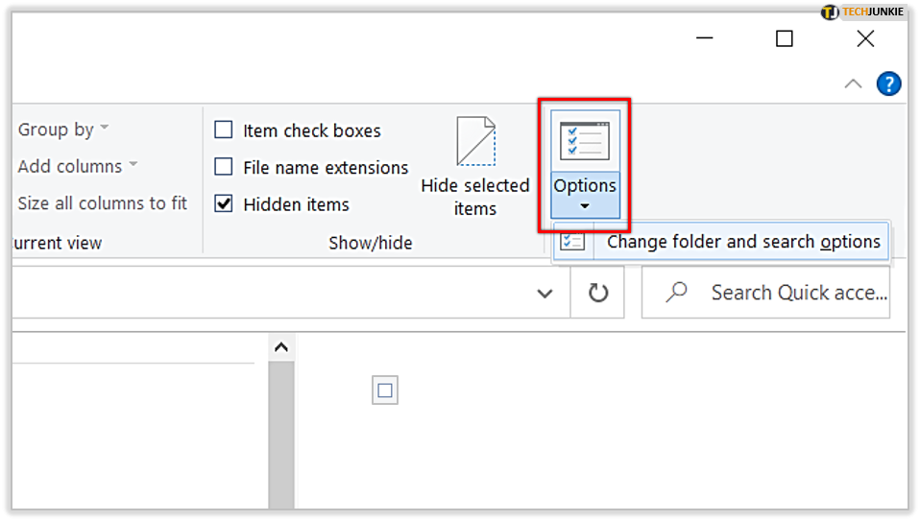Image resolution: width=920 pixels, height=521 pixels.
Task: Open the Add columns dropdown
Action: [x=78, y=166]
